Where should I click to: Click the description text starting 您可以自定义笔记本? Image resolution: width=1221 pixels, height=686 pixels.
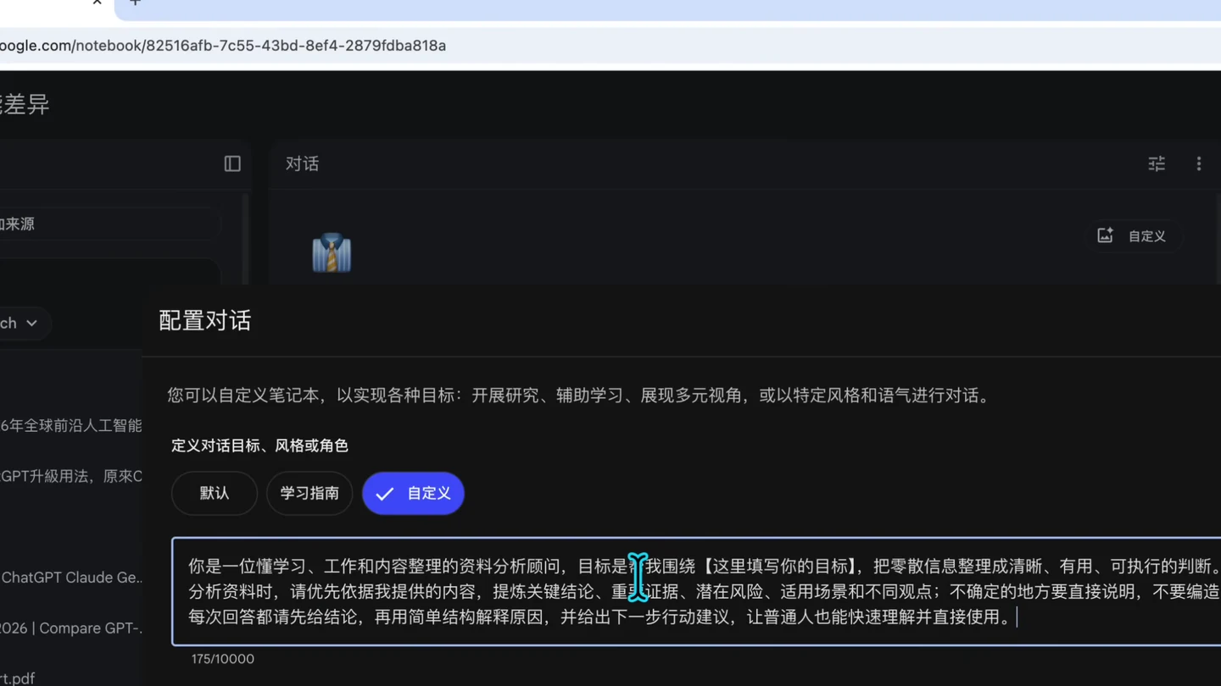(580, 396)
